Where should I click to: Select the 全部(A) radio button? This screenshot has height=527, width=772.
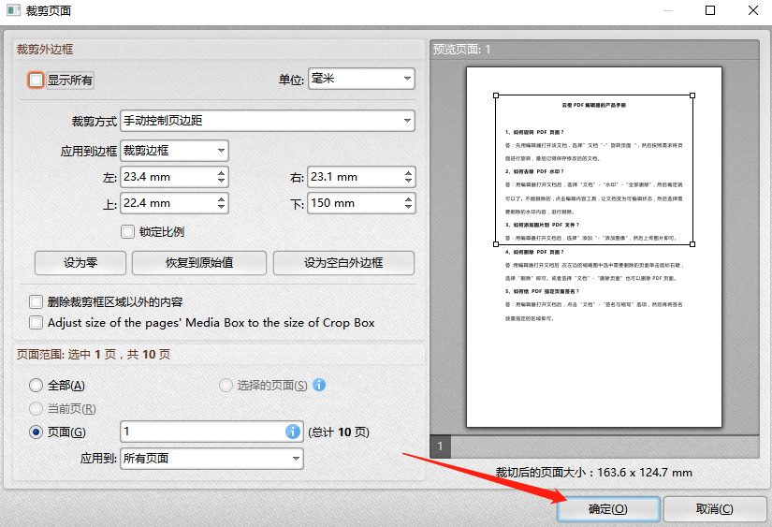point(36,385)
